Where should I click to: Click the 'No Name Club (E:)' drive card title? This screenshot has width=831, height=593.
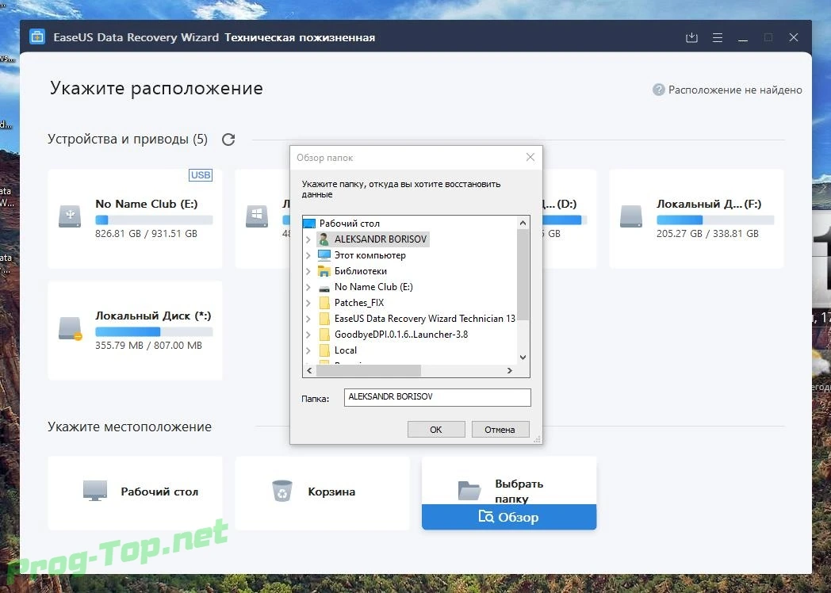(146, 204)
